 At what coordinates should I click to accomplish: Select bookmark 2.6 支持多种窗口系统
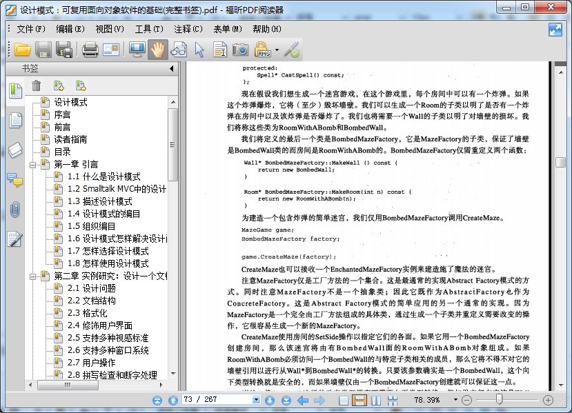click(108, 350)
